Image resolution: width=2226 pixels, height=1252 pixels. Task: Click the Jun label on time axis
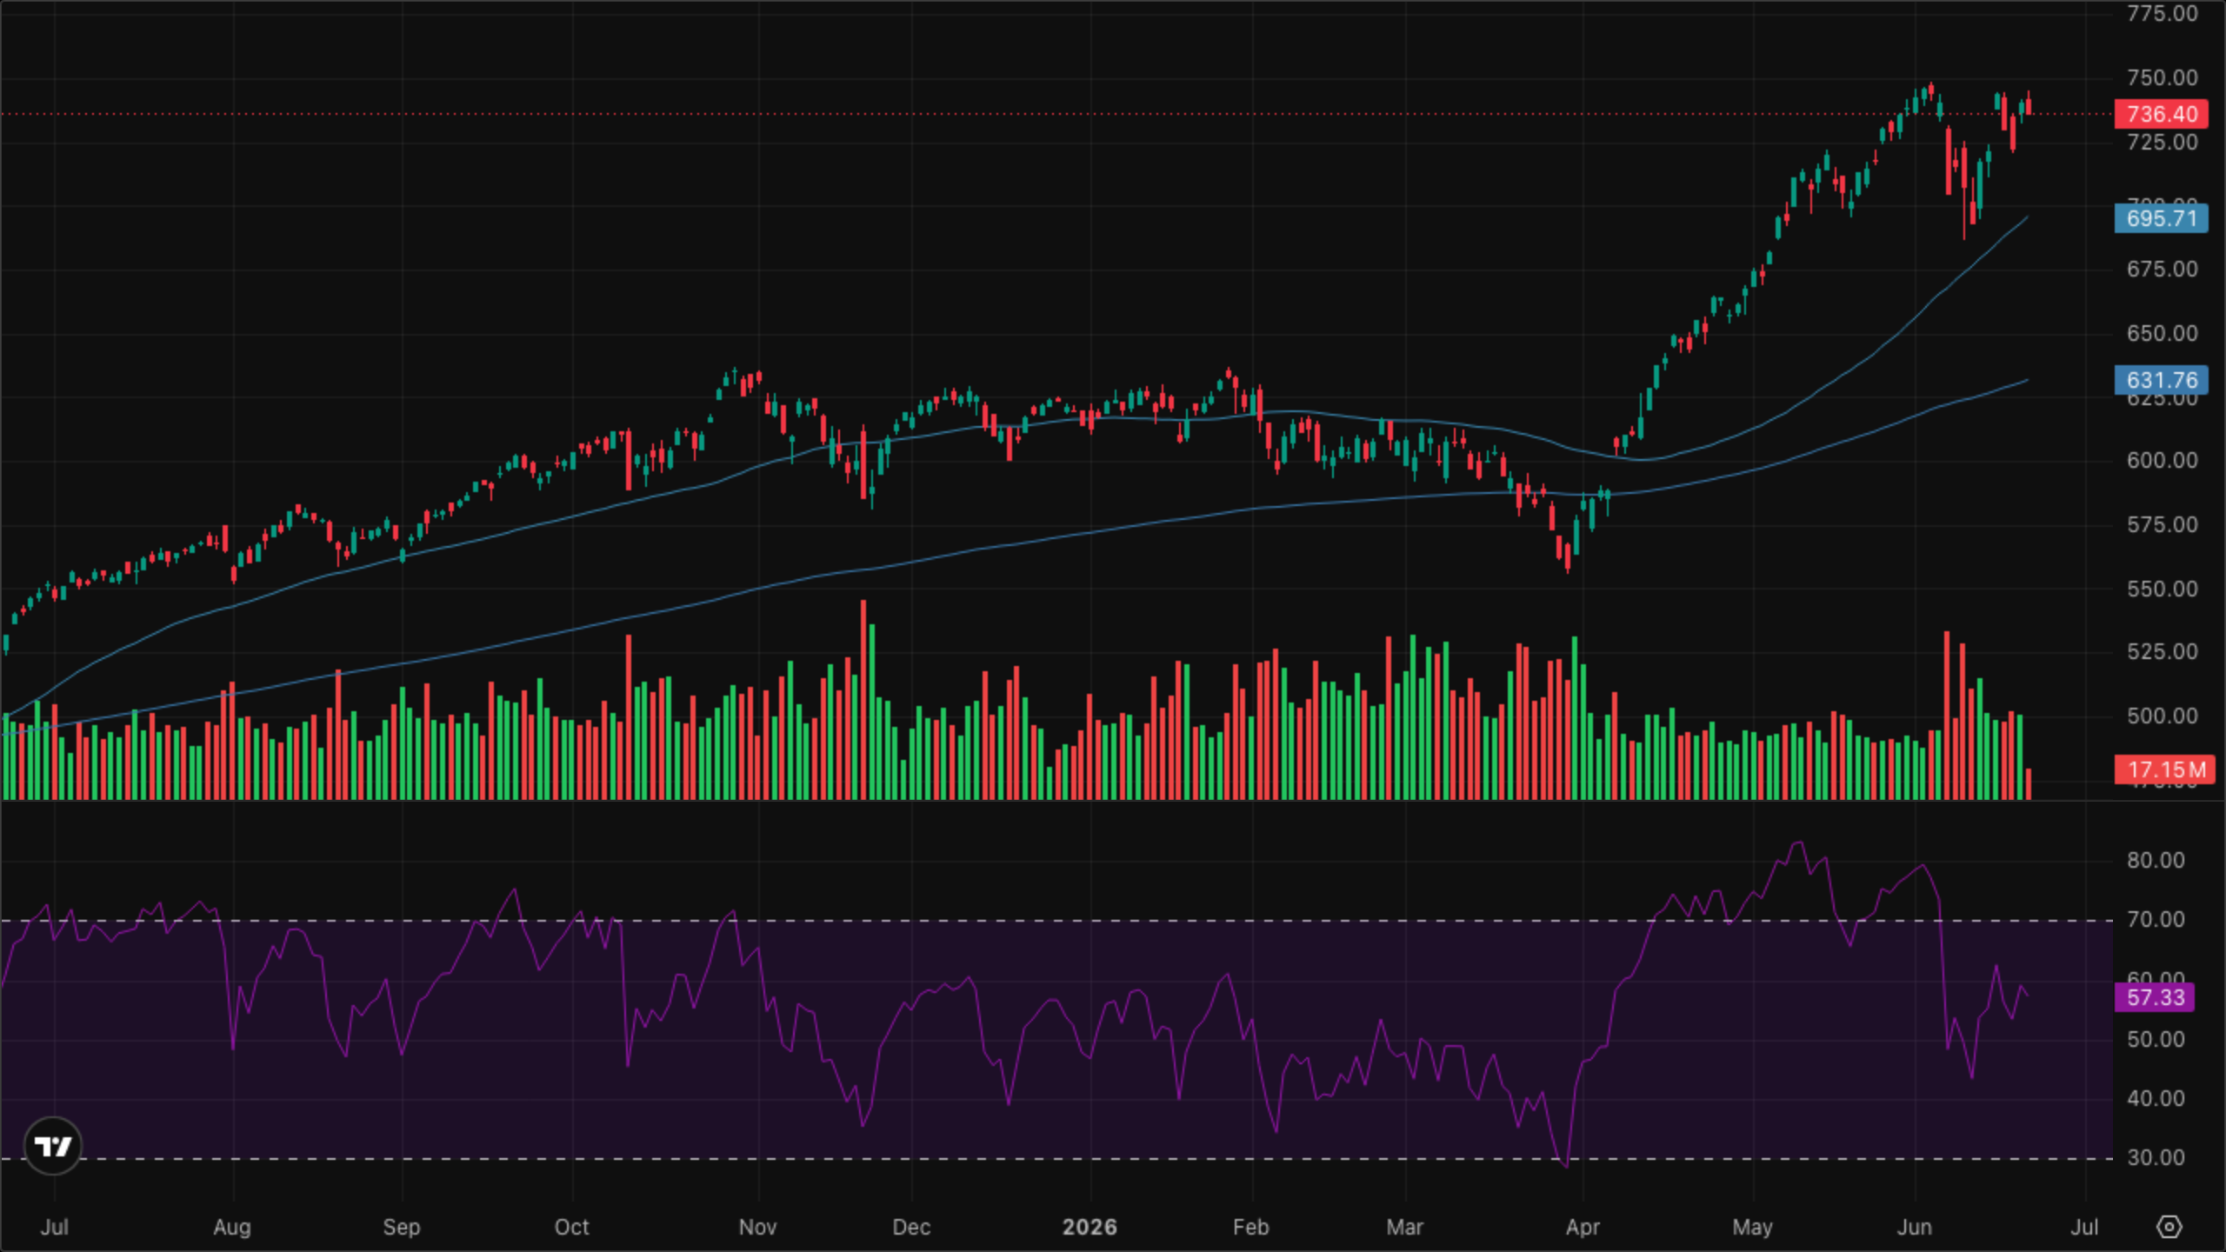pos(1915,1227)
